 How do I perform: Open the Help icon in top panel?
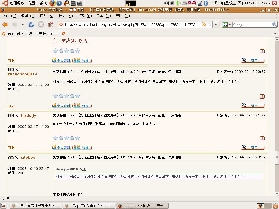[x=59, y=3]
